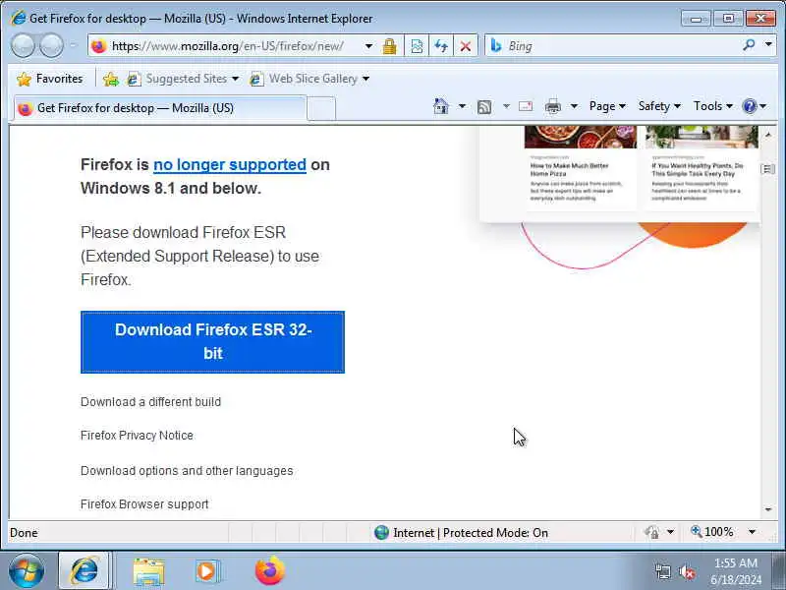The image size is (786, 590).
Task: Click the pizza article thumbnail image
Action: tap(581, 138)
